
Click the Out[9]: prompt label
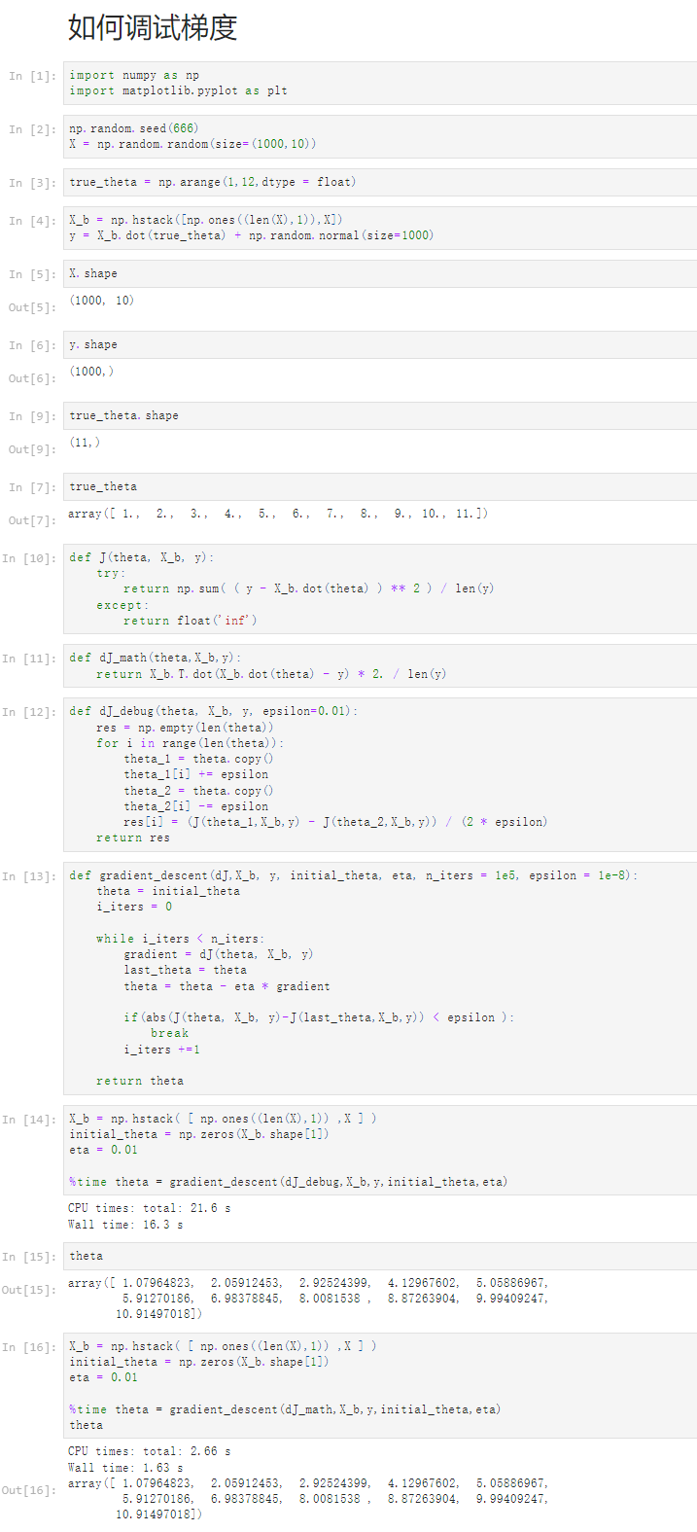[32, 449]
